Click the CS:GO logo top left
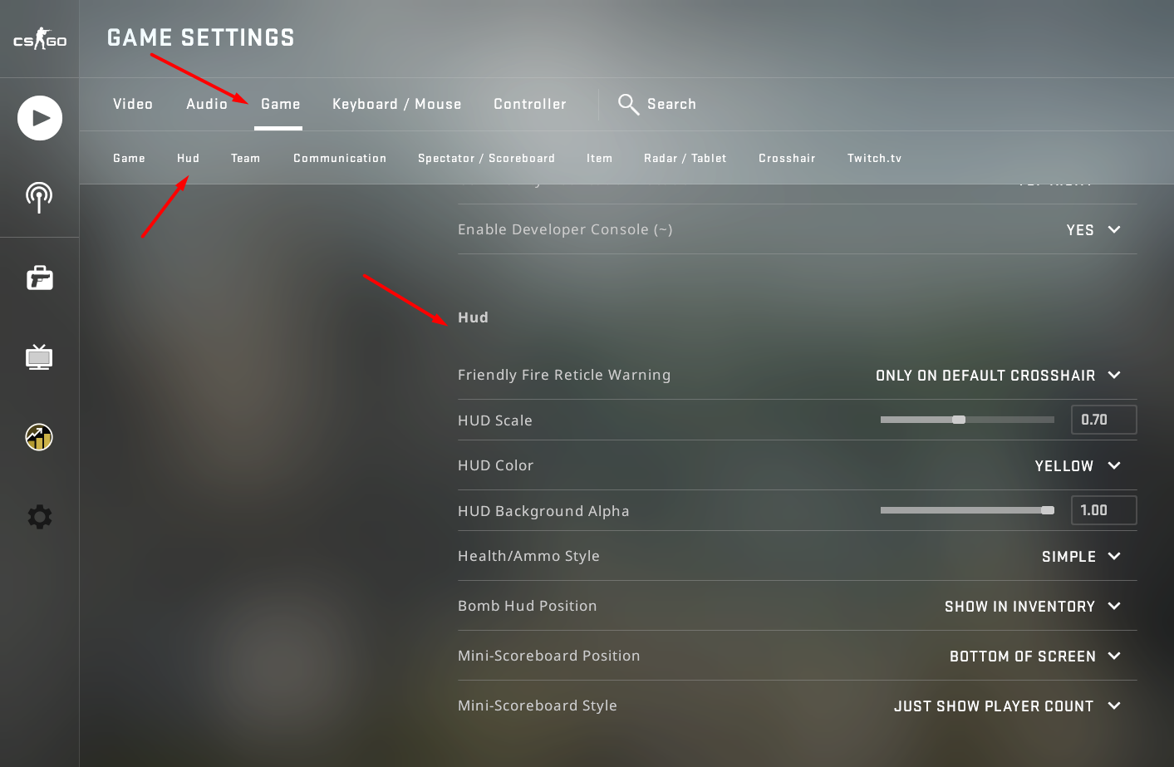The width and height of the screenshot is (1174, 767). tap(39, 38)
